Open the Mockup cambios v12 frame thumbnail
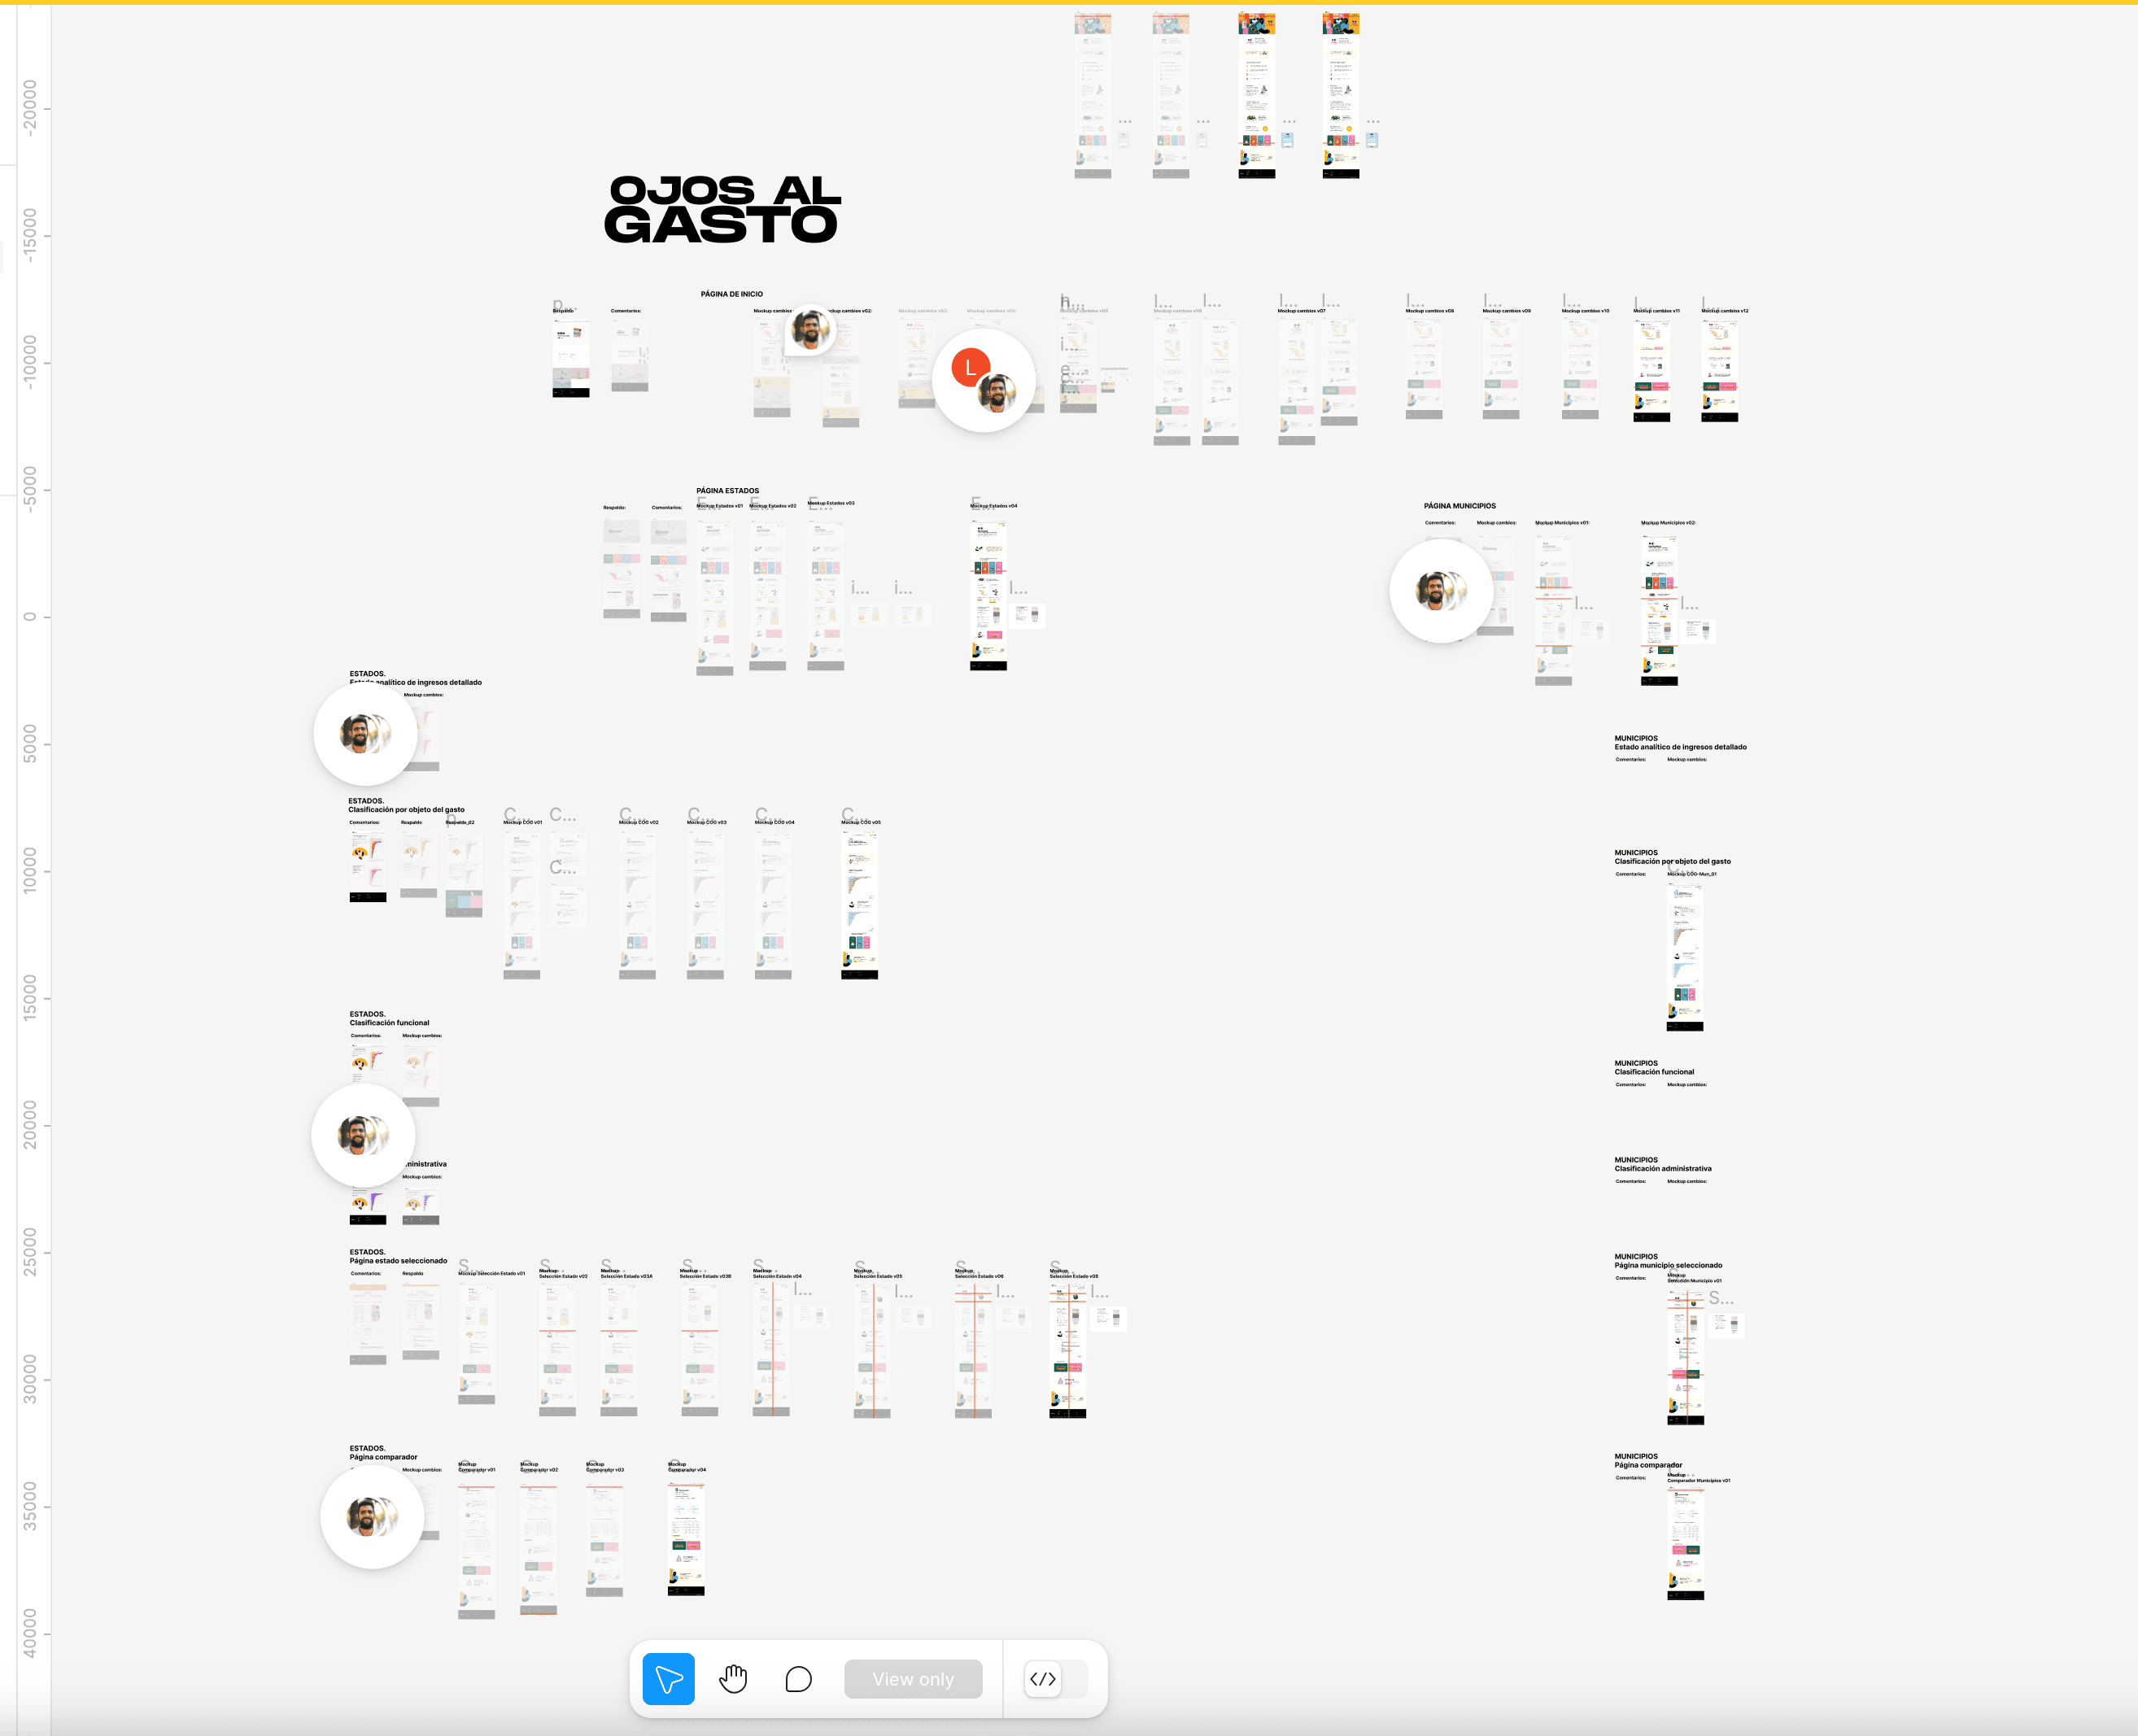 [x=1719, y=371]
